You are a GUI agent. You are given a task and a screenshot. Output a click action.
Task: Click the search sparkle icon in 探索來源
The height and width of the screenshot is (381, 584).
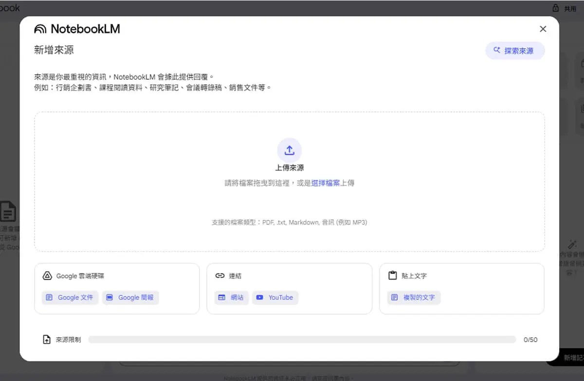[x=497, y=50]
